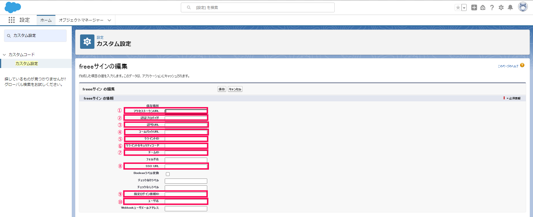Click the カスタム設定 gear page icon

(87, 42)
